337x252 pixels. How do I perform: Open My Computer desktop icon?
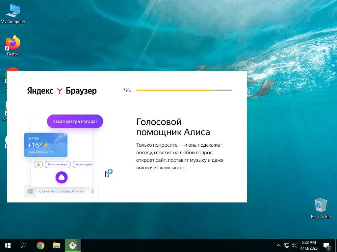(13, 13)
